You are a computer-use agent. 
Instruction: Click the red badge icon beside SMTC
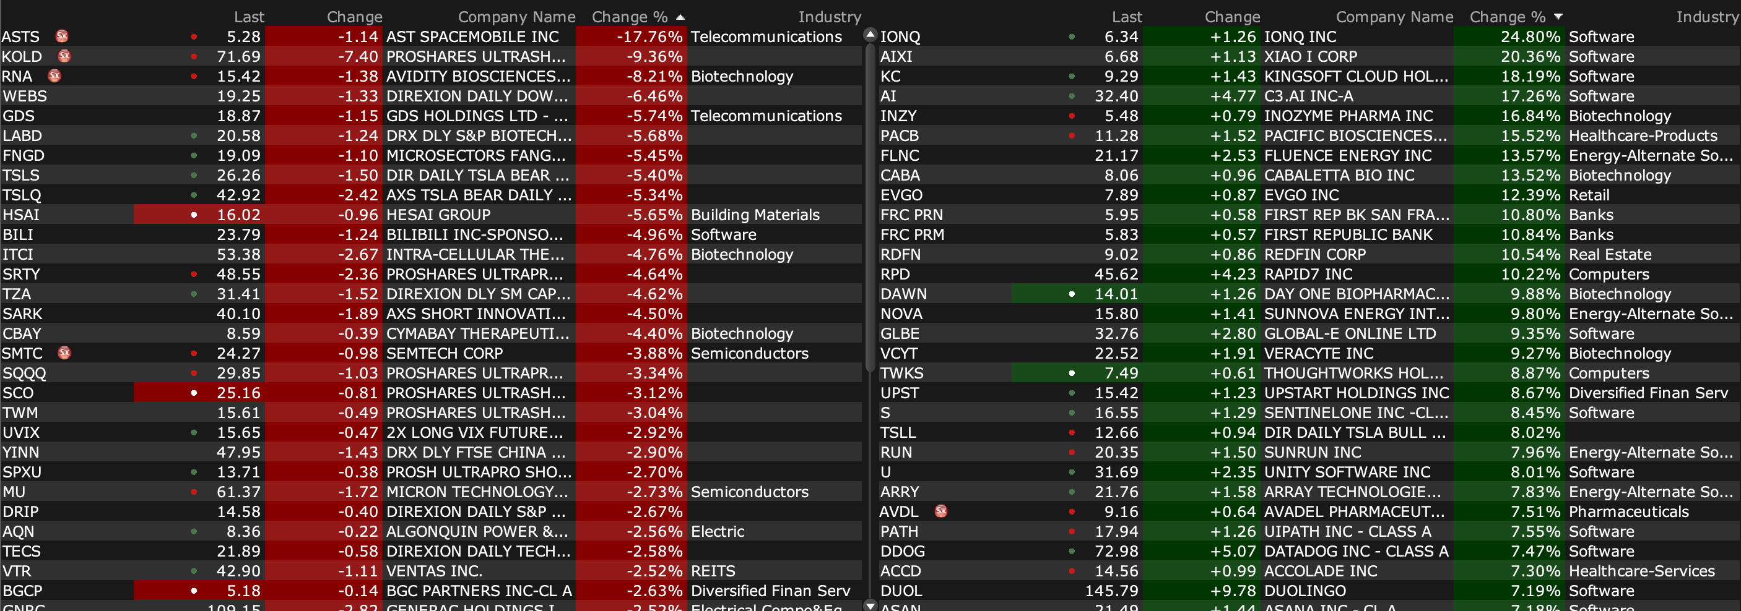[x=65, y=352]
